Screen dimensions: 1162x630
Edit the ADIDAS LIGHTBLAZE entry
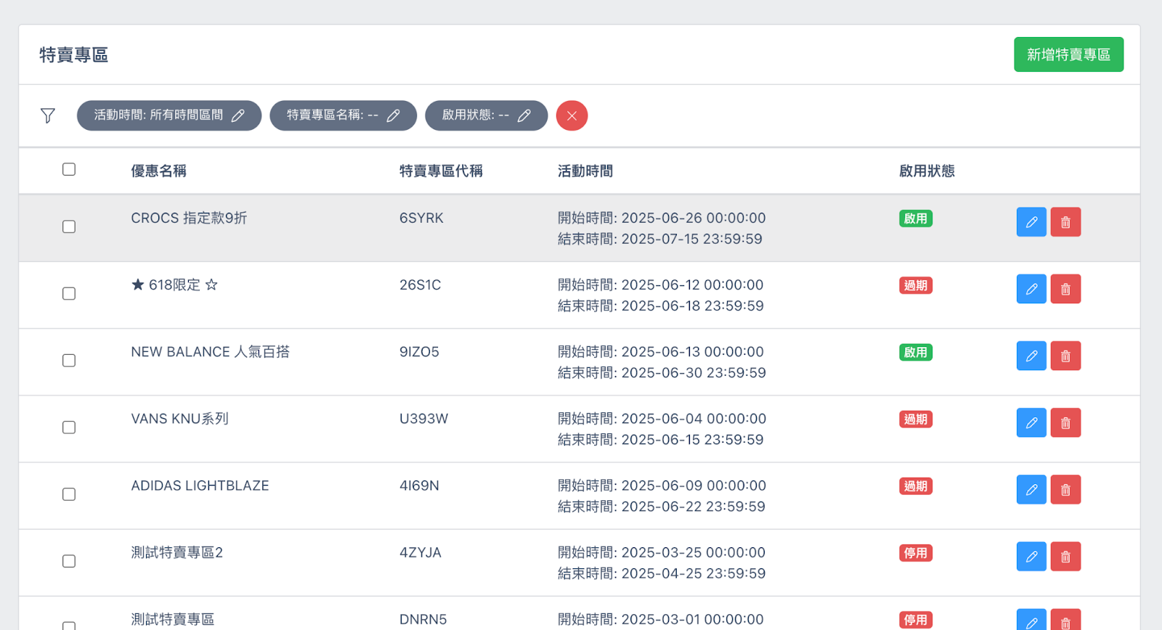1031,489
